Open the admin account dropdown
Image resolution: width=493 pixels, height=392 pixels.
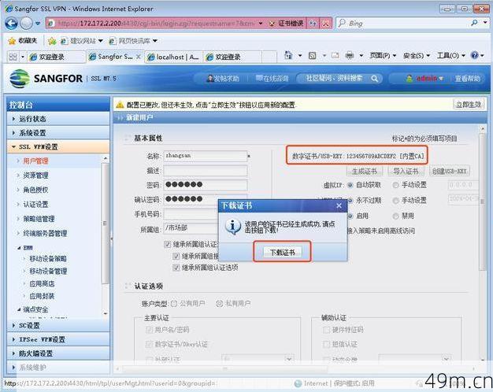pos(441,78)
